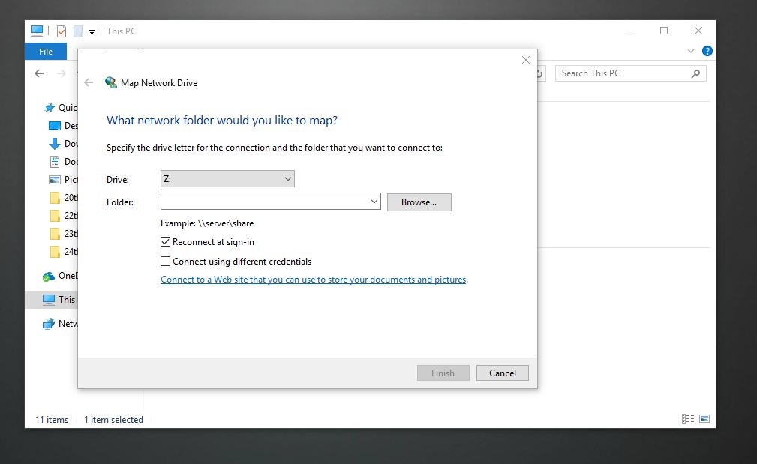The image size is (757, 464).
Task: Click Explorer's back navigation arrow
Action: (39, 73)
